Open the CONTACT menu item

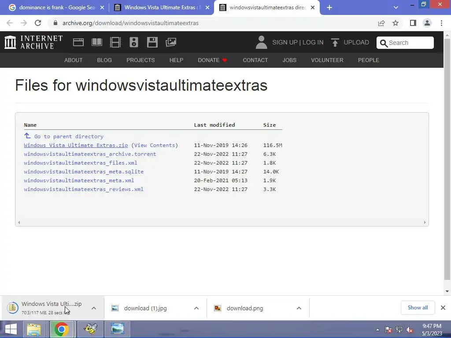255,60
